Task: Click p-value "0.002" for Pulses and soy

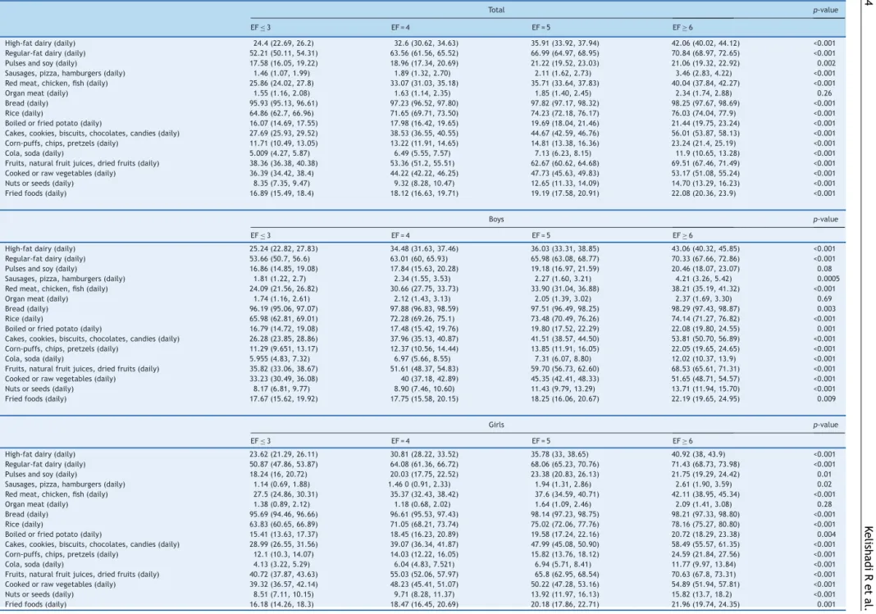Action: click(x=826, y=63)
